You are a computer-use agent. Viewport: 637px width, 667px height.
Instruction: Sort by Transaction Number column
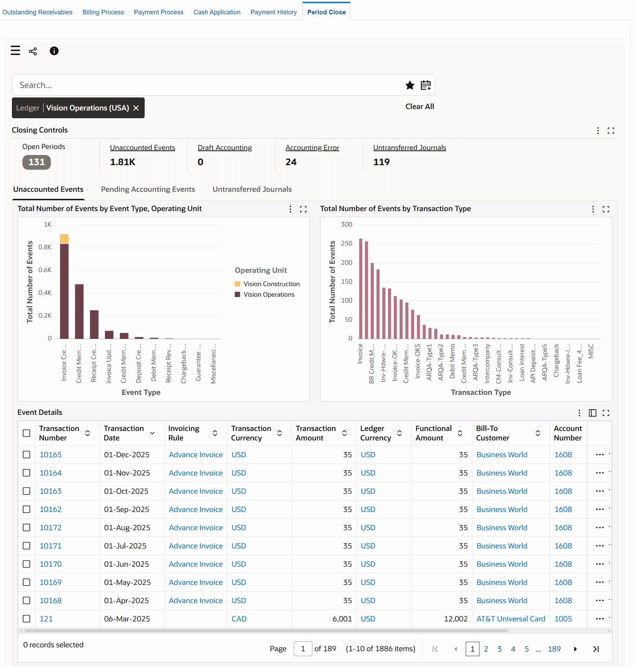point(88,433)
